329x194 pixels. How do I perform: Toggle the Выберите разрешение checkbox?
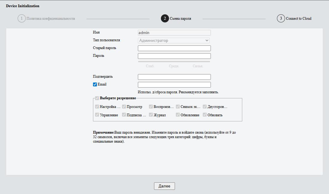pyautogui.click(x=97, y=98)
